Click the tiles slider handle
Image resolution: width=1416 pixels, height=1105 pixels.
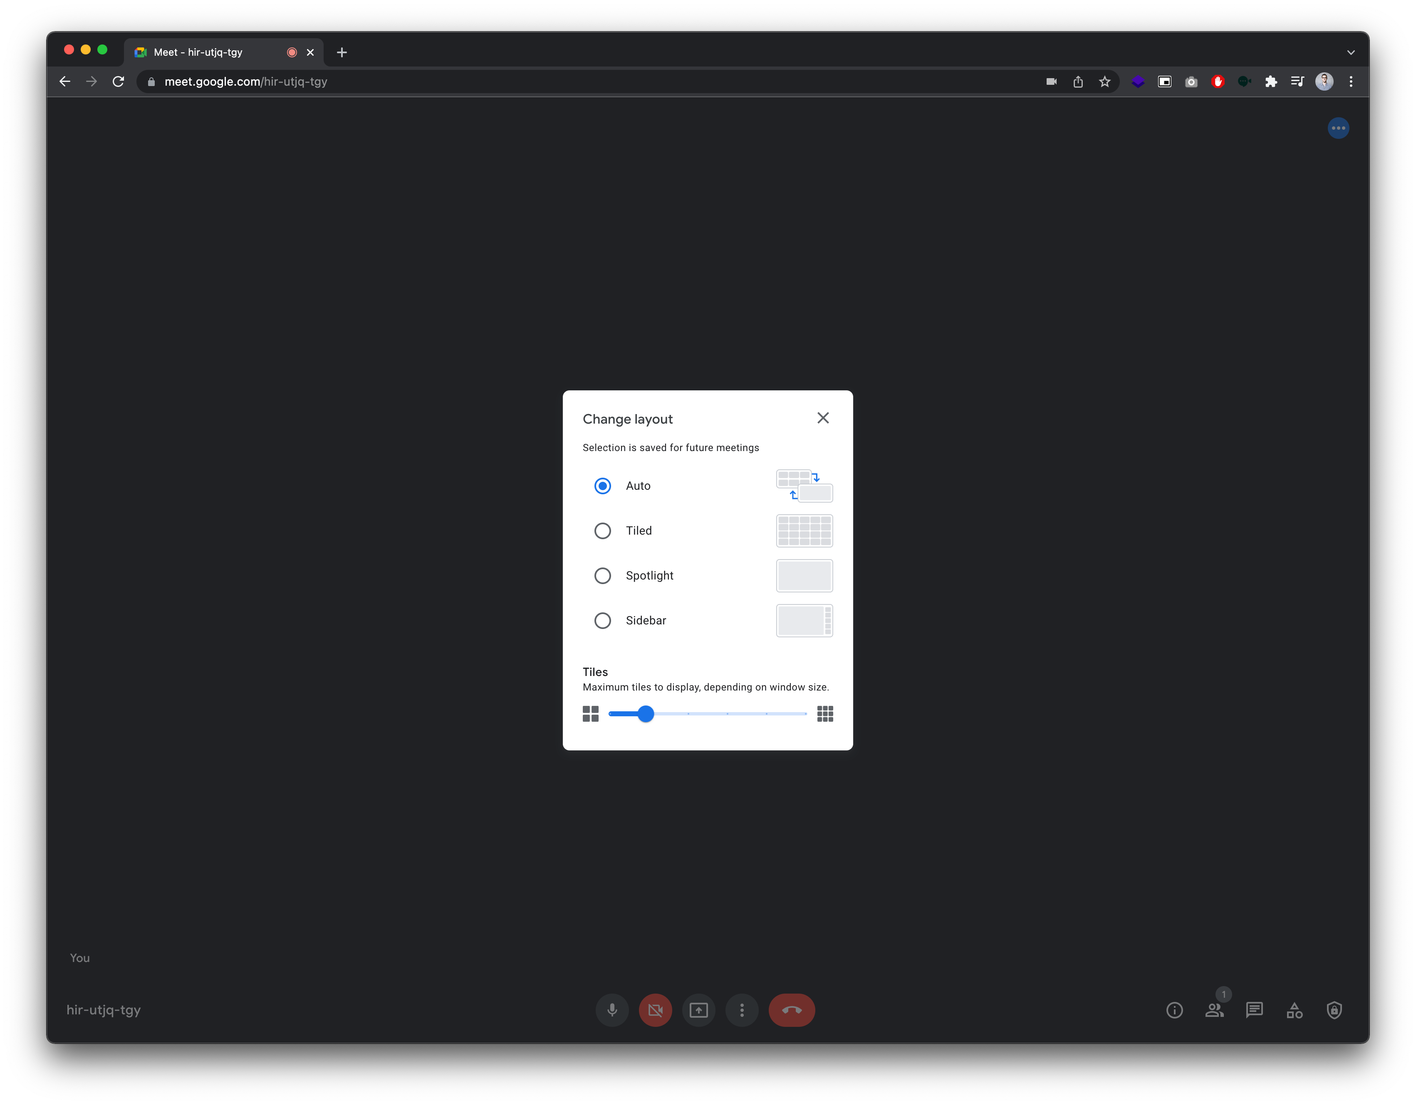[645, 713]
